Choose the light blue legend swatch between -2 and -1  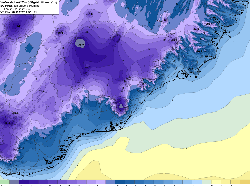point(197,182)
